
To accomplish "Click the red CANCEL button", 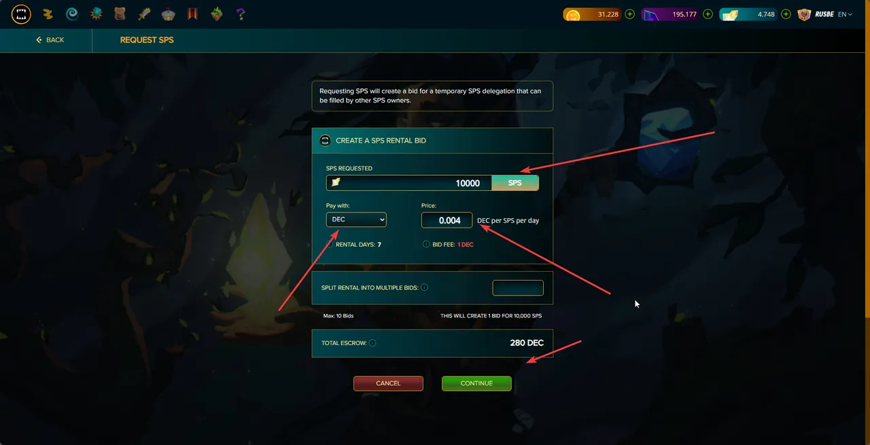I will click(x=388, y=383).
